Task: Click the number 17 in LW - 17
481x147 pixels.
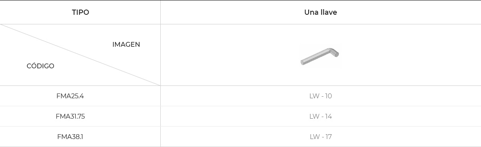Action: coord(328,137)
